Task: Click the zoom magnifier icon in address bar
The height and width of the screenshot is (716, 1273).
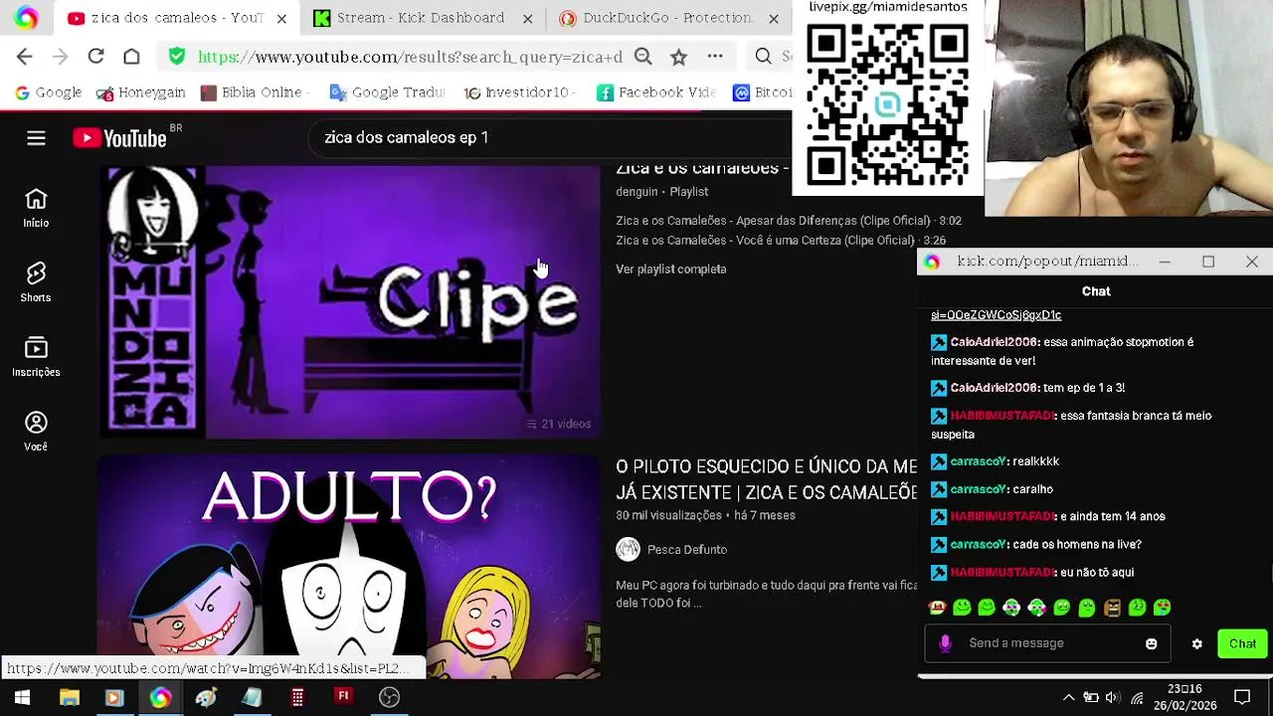Action: point(643,57)
